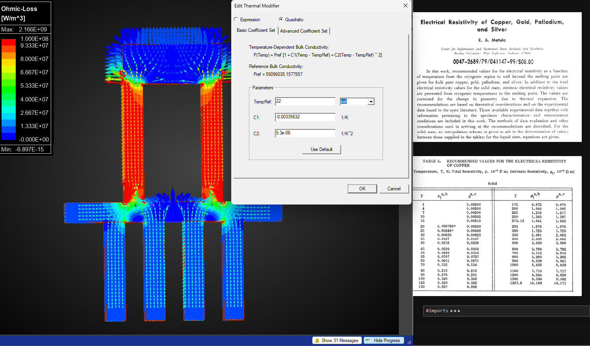Click the Temperature-Dependent Bulk Conductivity label

click(289, 47)
